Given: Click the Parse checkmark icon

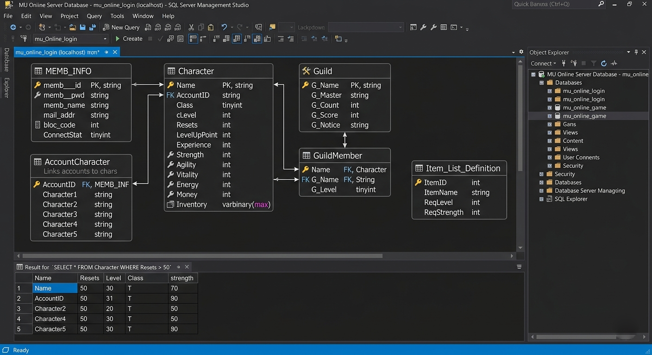Looking at the screenshot, I should 160,39.
